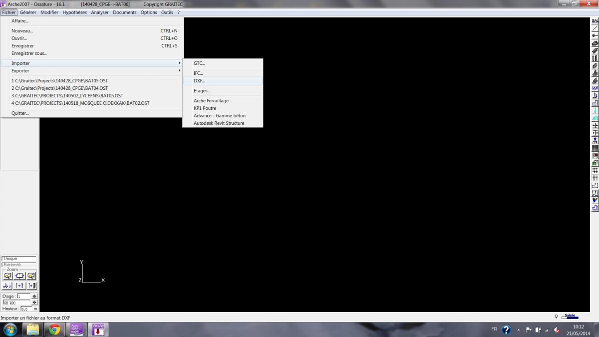The image size is (599, 337).
Task: Select the slab (dalle) tool icon
Action: tap(595, 43)
